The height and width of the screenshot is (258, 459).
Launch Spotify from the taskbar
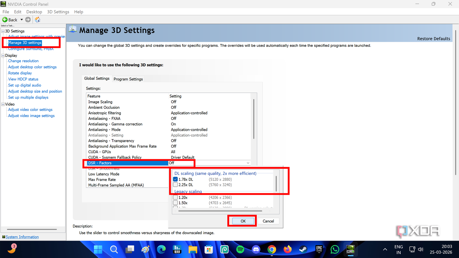click(x=240, y=249)
